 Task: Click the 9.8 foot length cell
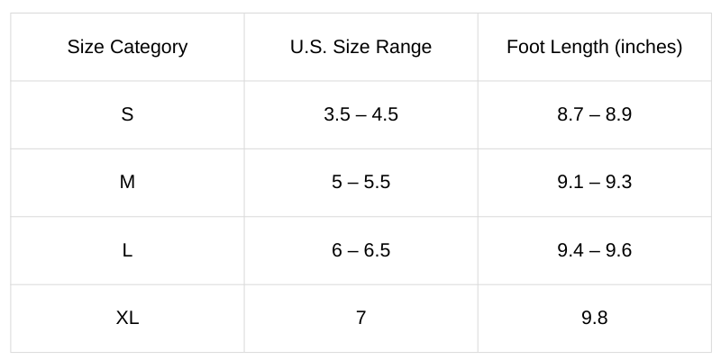point(595,319)
